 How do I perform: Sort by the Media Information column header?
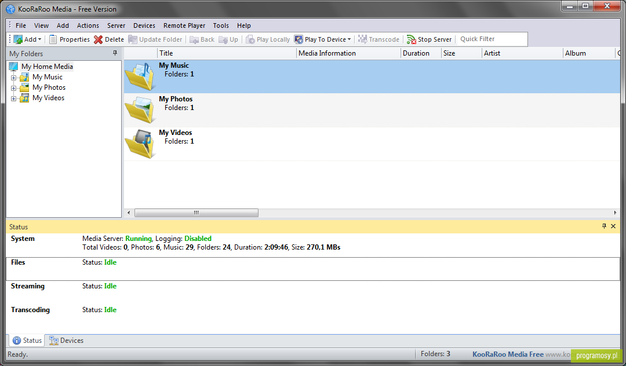pos(348,53)
